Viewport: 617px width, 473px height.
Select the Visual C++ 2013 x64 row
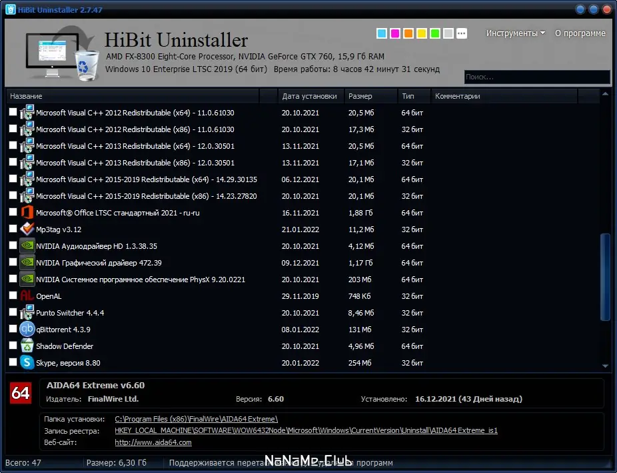(x=303, y=146)
